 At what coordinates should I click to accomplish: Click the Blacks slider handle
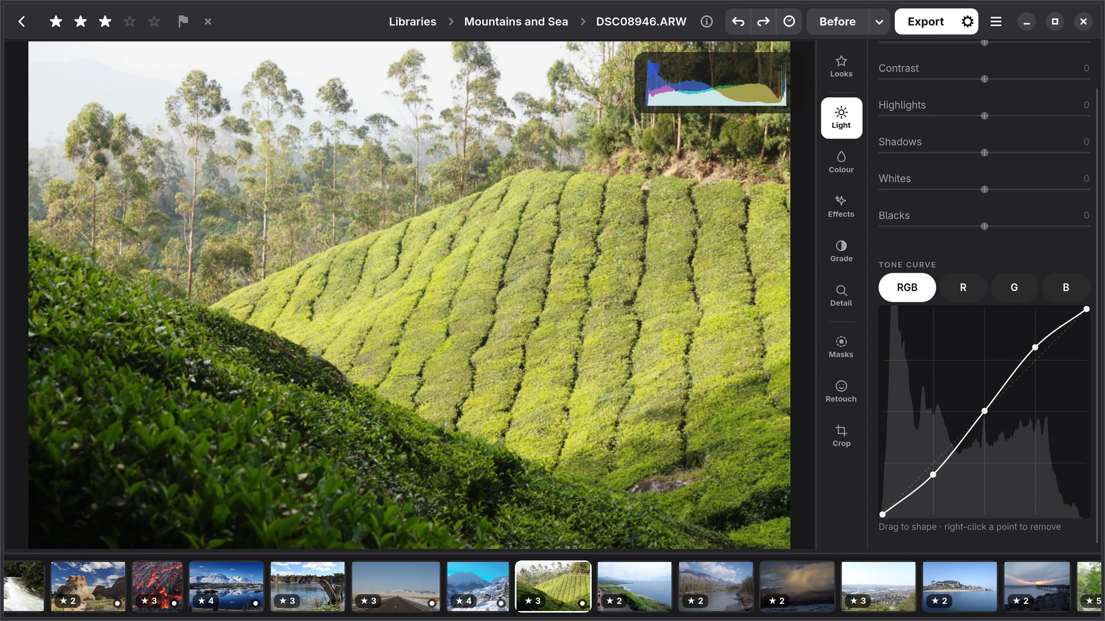coord(984,226)
